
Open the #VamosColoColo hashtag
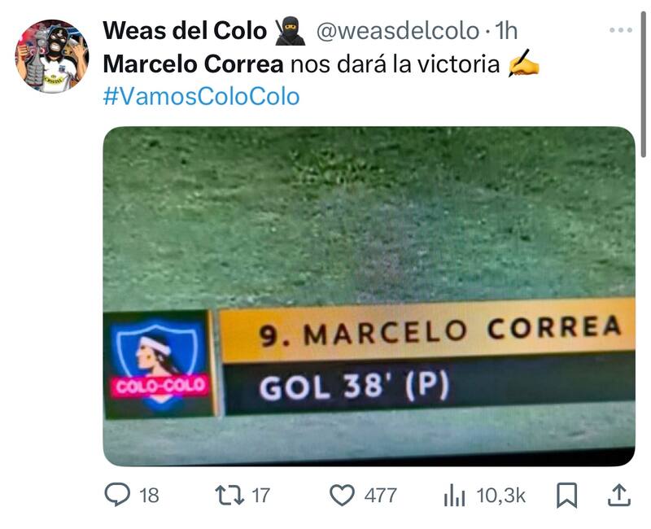pos(201,96)
